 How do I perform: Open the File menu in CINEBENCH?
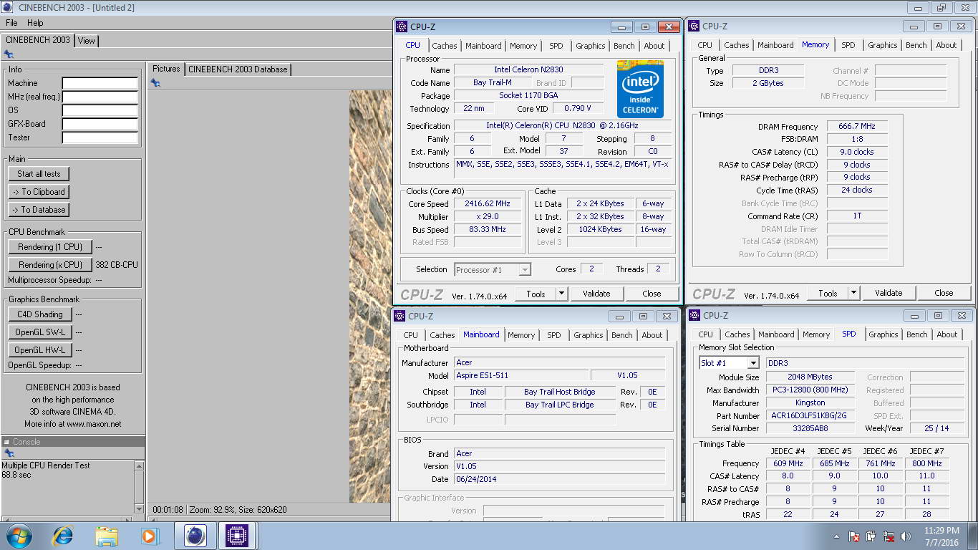(x=11, y=23)
